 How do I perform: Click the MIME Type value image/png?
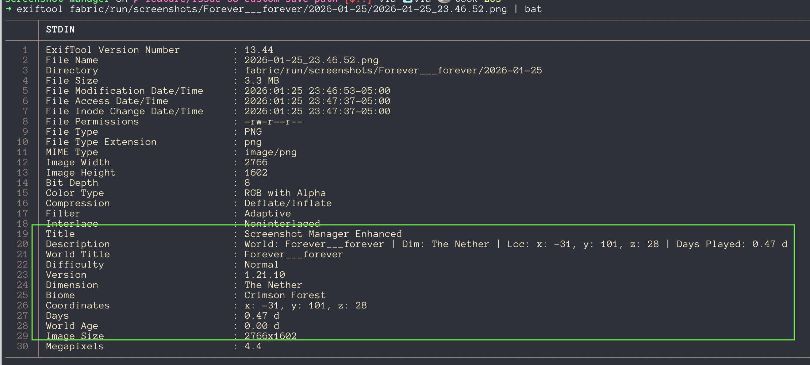click(270, 152)
